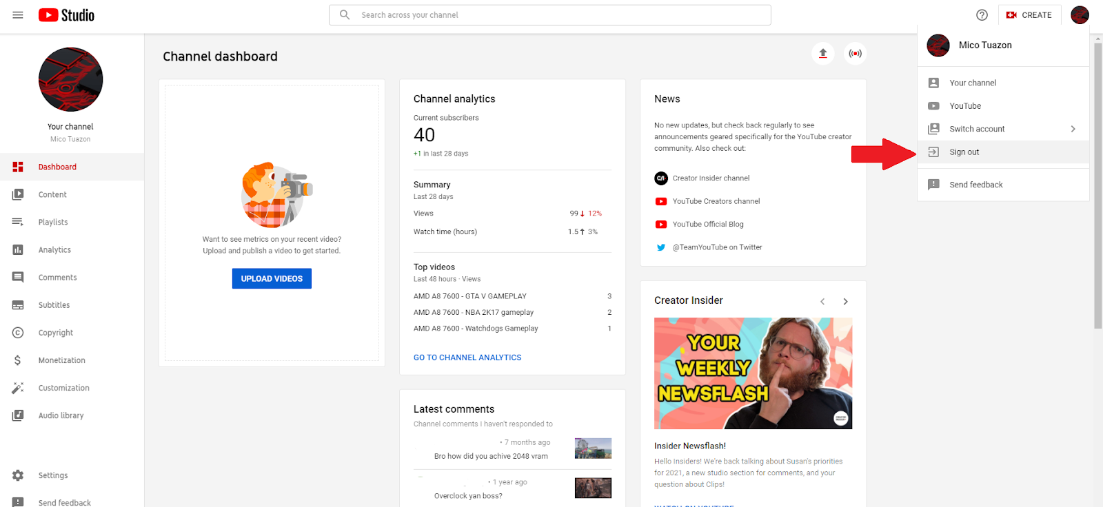Click the search across your channel field
This screenshot has width=1103, height=507.
coord(550,15)
